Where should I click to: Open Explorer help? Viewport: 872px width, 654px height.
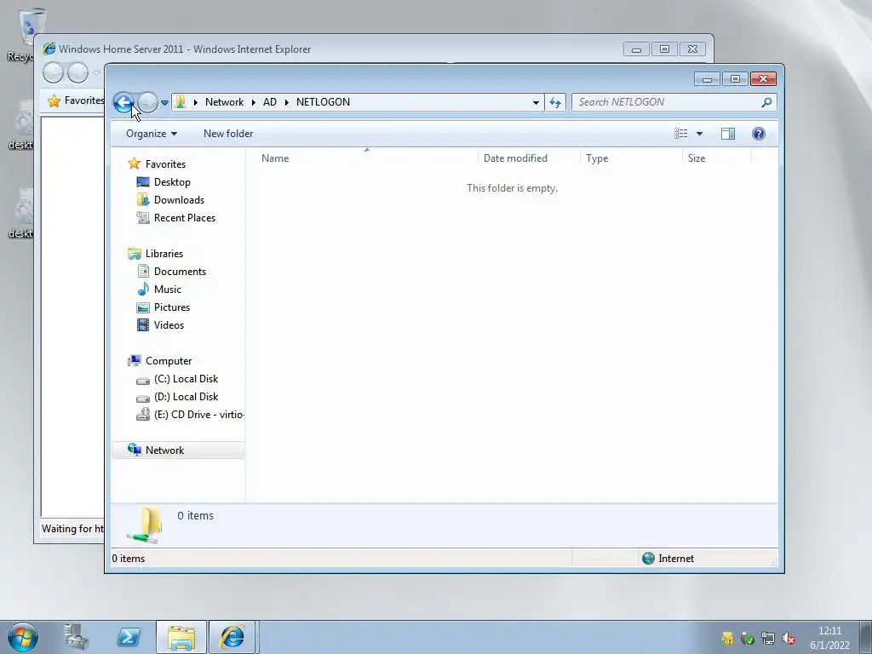(x=759, y=134)
